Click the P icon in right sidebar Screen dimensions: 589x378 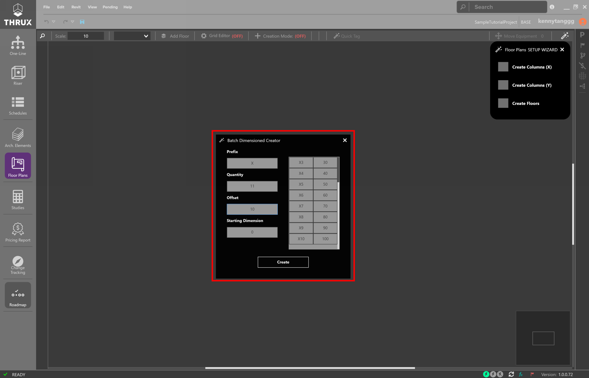point(582,35)
